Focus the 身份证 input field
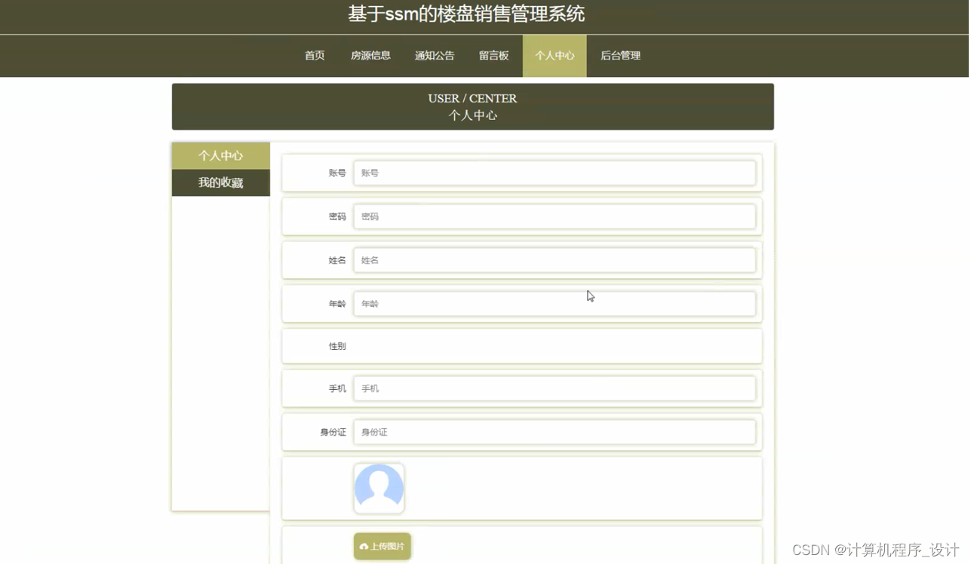This screenshot has width=971, height=564. 555,432
